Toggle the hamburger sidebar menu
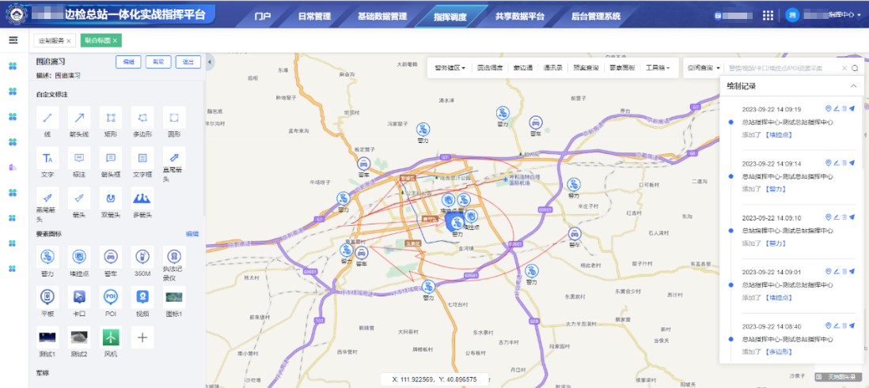Screen dimensions: 869x388 (x=13, y=40)
